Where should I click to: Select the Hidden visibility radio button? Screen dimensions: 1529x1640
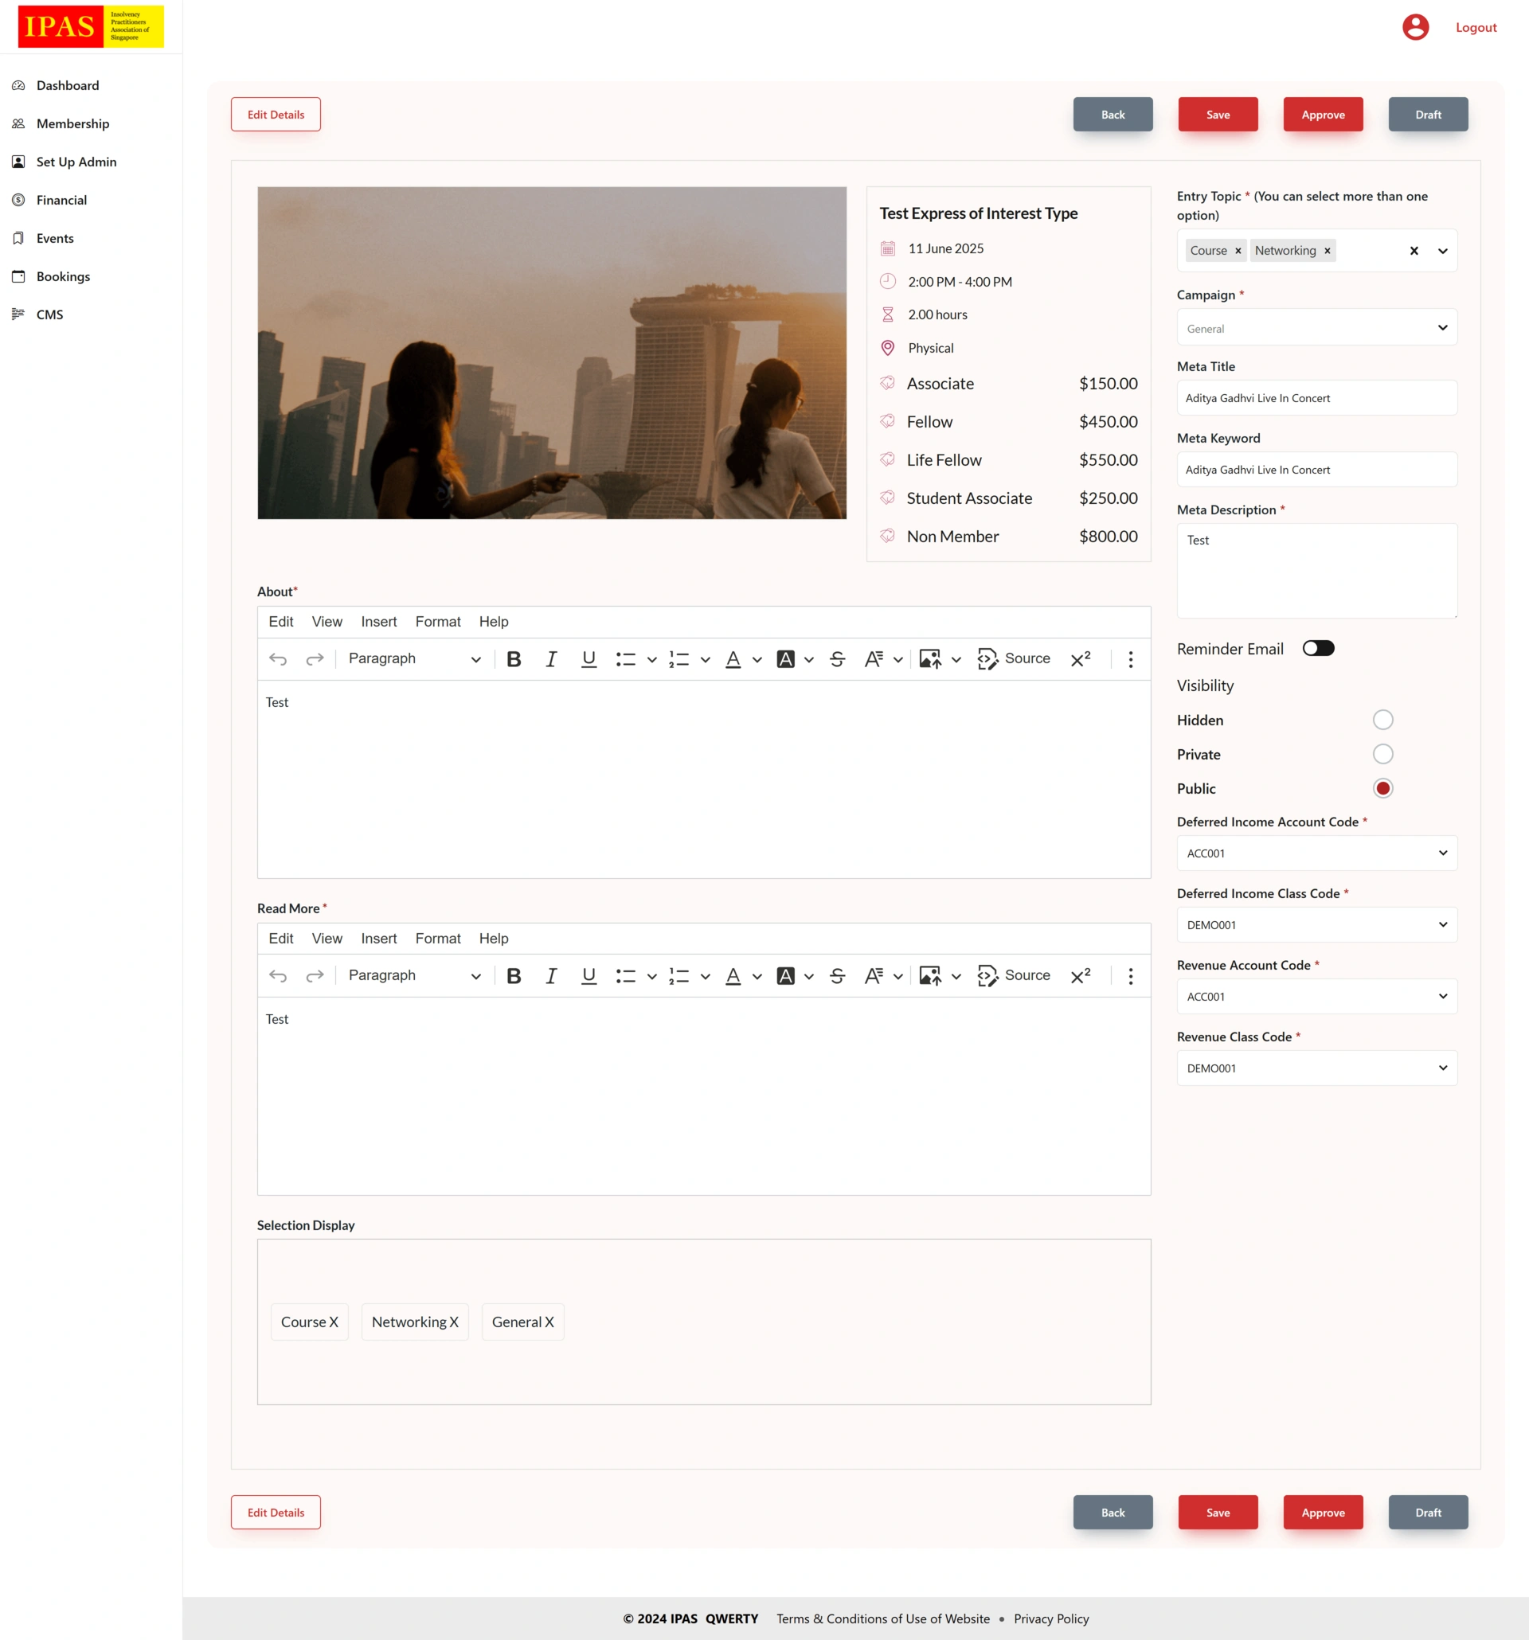pos(1382,720)
